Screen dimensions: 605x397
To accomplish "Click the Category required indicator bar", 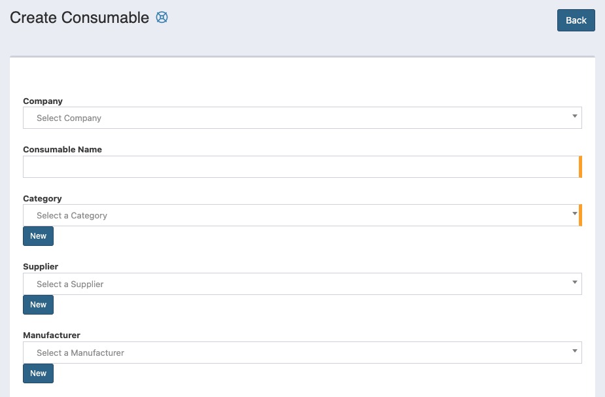I will tap(580, 215).
